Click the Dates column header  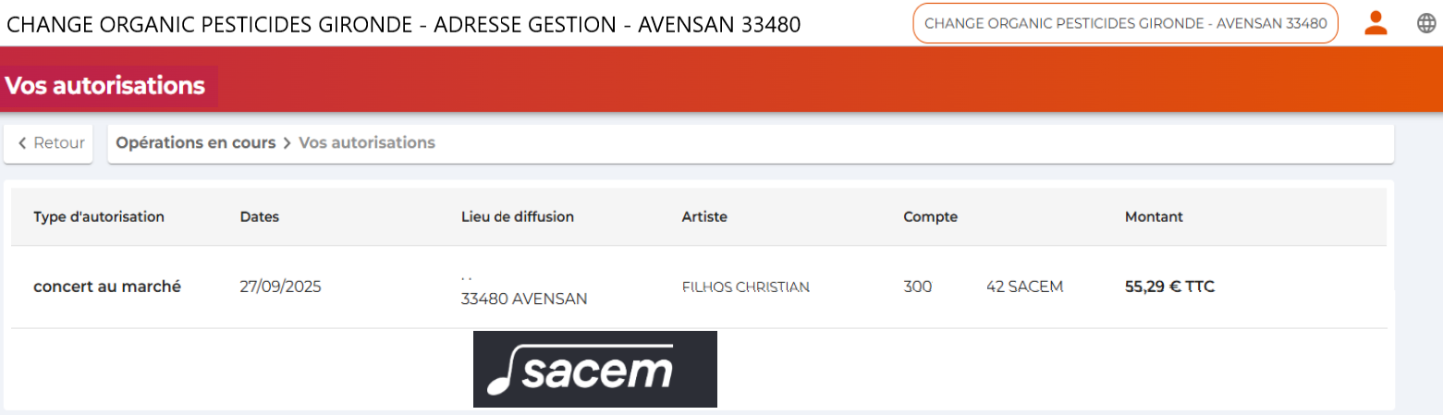259,217
